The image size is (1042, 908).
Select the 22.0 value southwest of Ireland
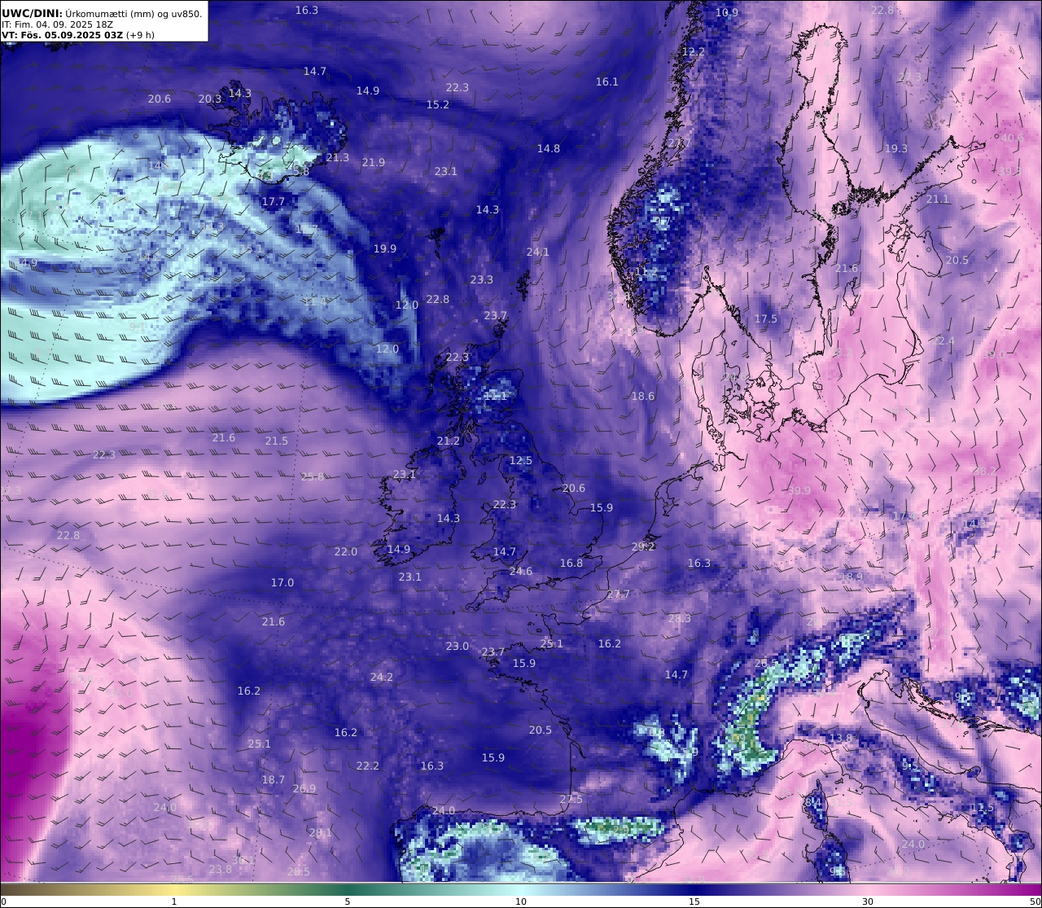point(346,551)
